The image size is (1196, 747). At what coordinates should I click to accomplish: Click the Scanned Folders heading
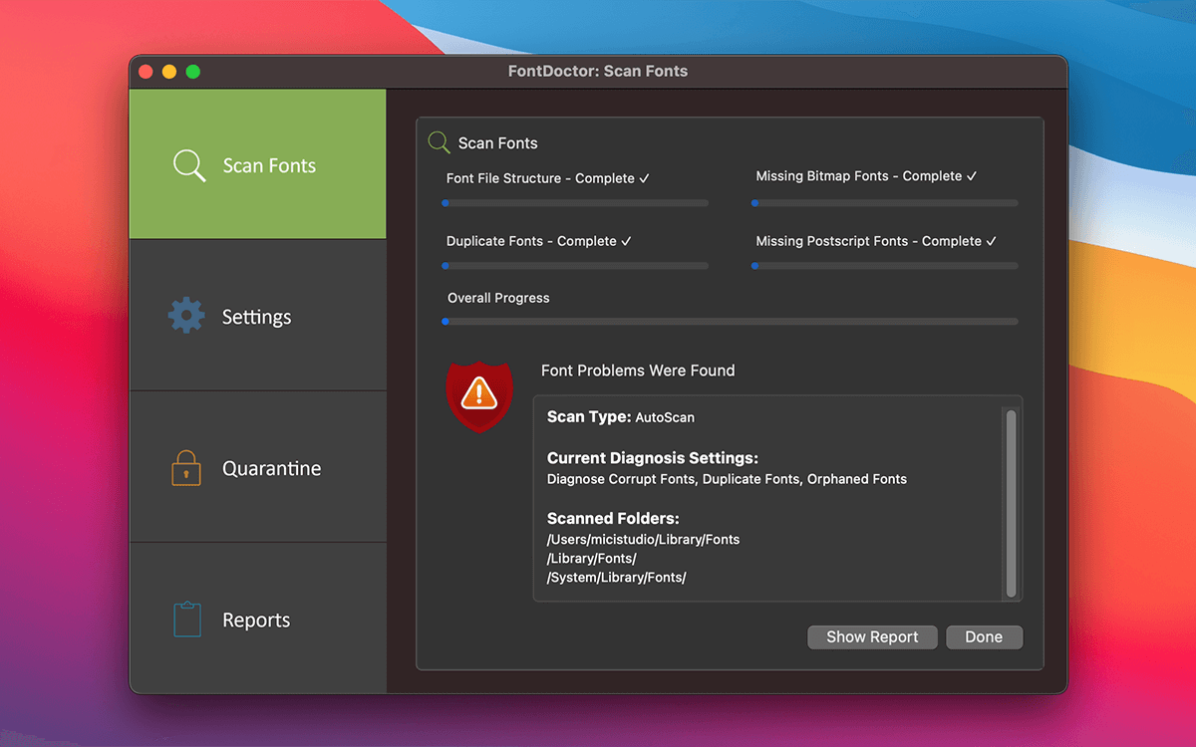point(613,518)
